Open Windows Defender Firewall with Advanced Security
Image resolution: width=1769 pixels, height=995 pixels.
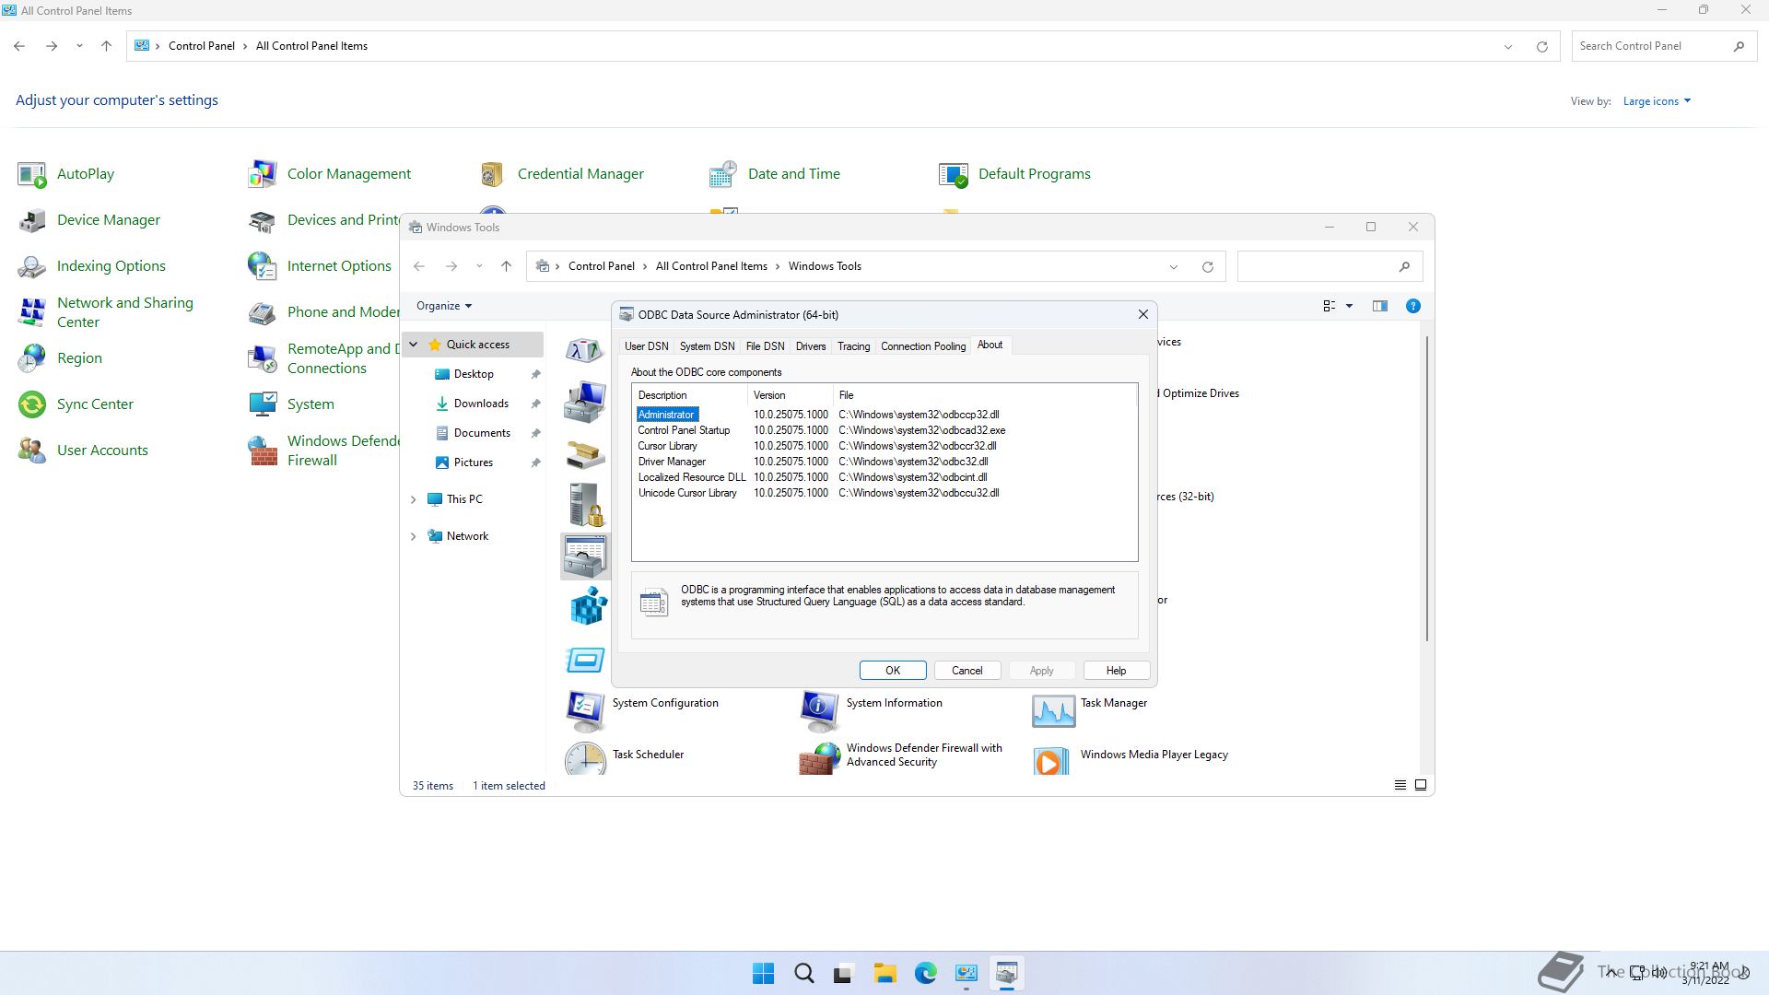coord(901,757)
